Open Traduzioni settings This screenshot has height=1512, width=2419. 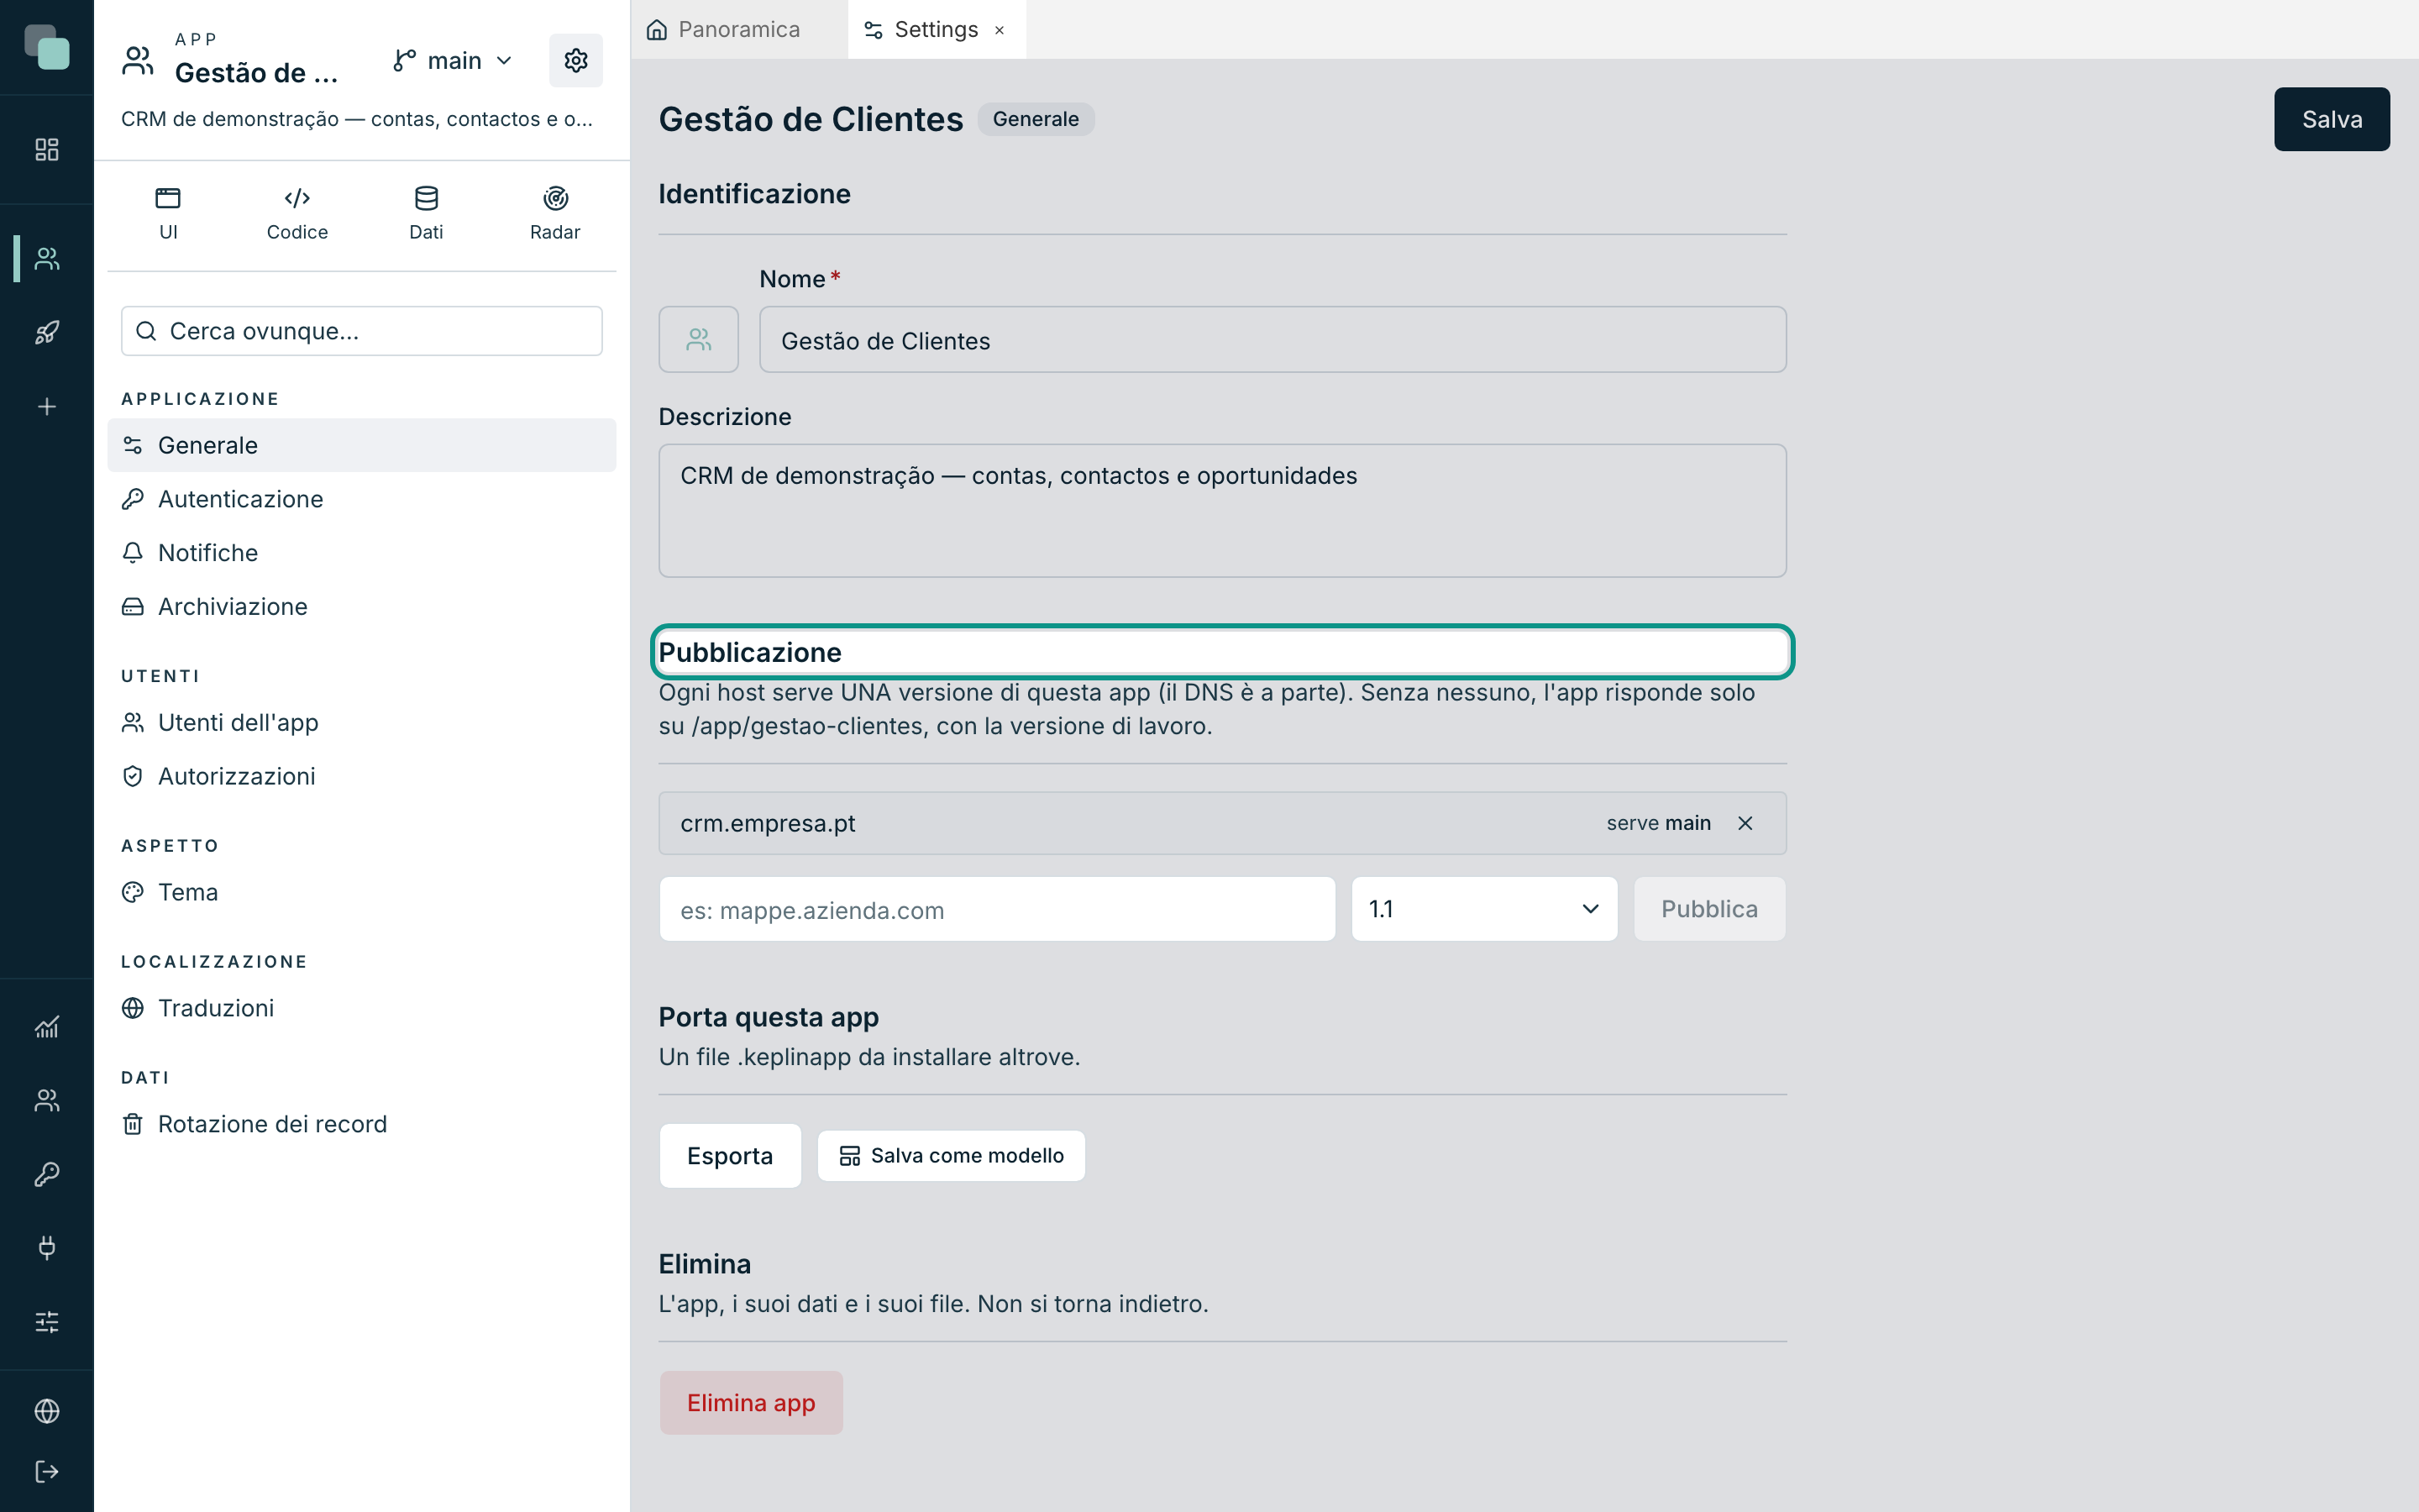coord(362,1008)
